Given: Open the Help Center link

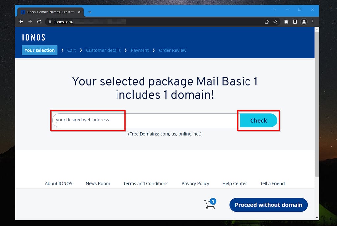Looking at the screenshot, I should [234, 184].
